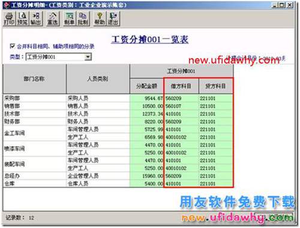Image resolution: width=300 pixels, height=228 pixels.
Task: Open the 类型 dropdown arrow
Action: point(88,57)
